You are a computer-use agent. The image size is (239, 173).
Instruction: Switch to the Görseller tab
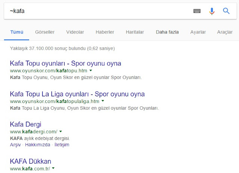tap(45, 32)
